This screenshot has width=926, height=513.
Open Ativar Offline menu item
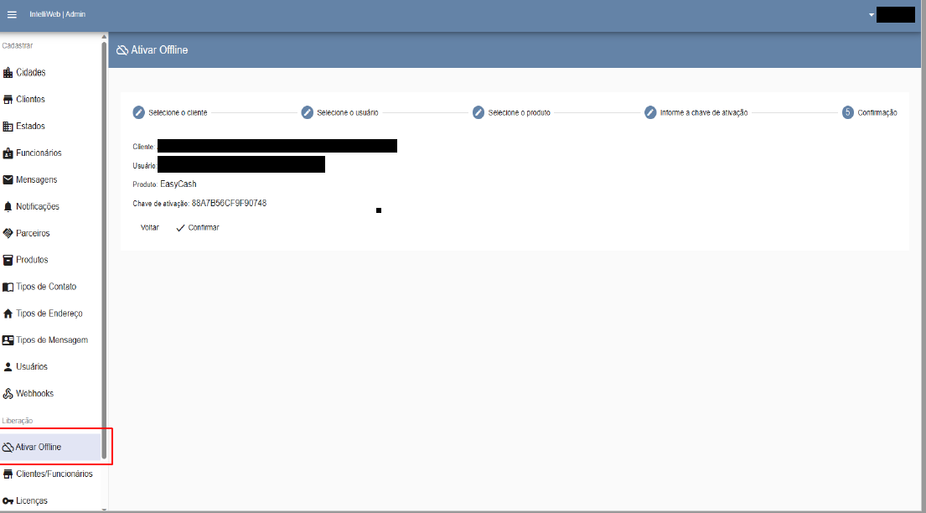39,448
